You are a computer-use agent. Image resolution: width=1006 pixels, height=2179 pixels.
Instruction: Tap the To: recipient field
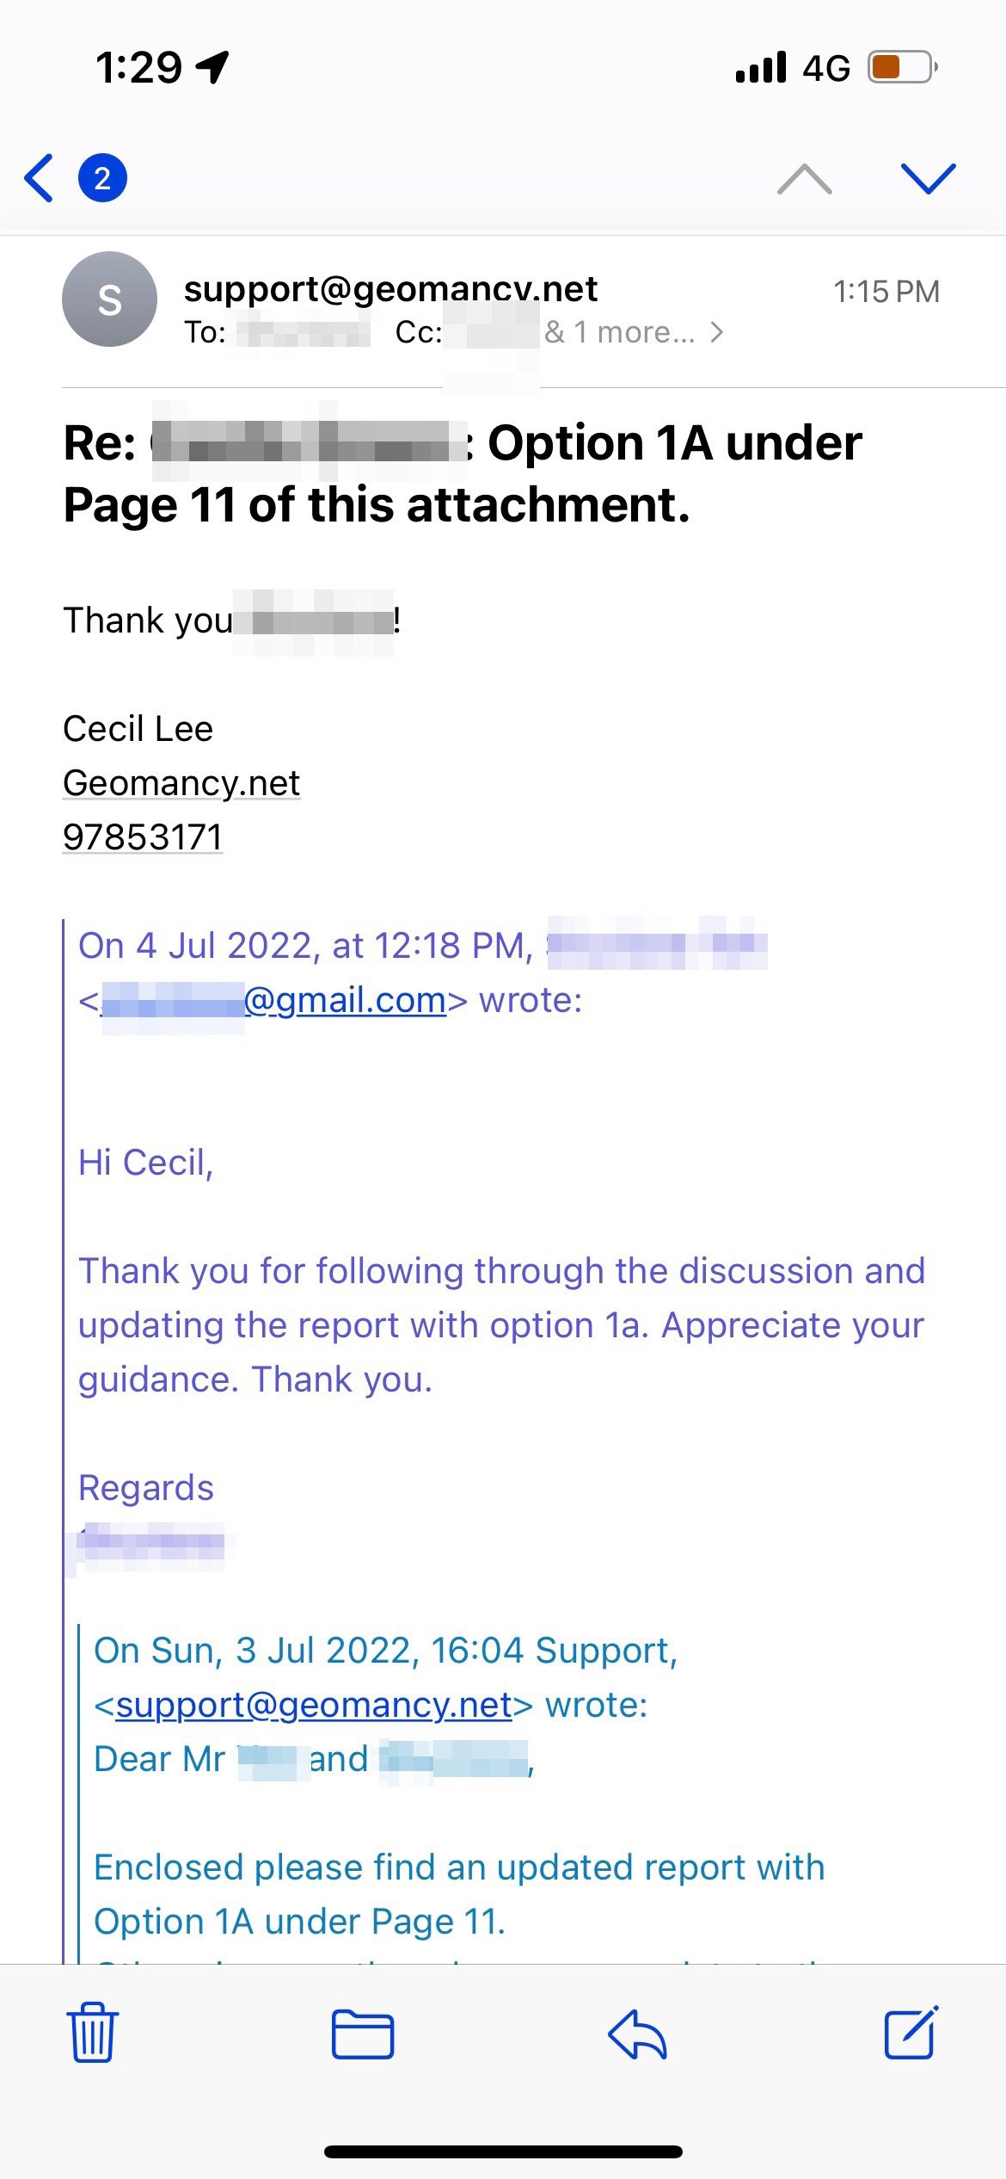point(303,332)
